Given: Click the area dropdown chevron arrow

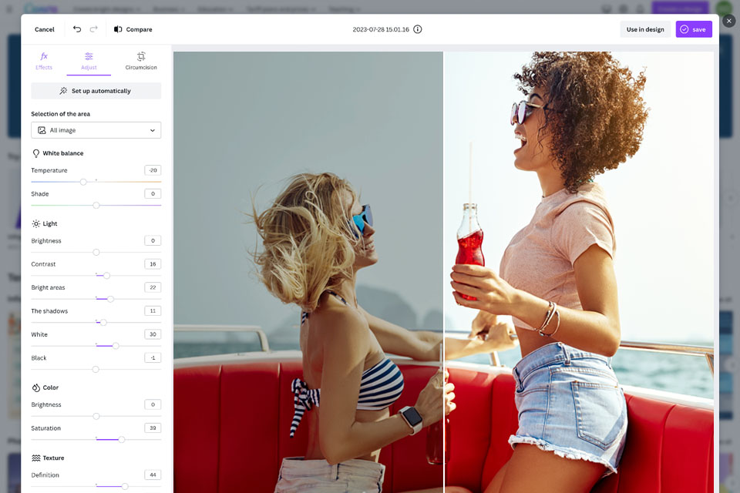Looking at the screenshot, I should tap(153, 130).
